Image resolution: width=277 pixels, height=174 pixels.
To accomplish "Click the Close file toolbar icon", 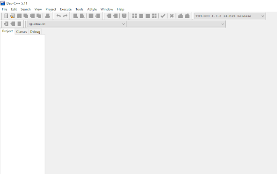I will point(32,16).
